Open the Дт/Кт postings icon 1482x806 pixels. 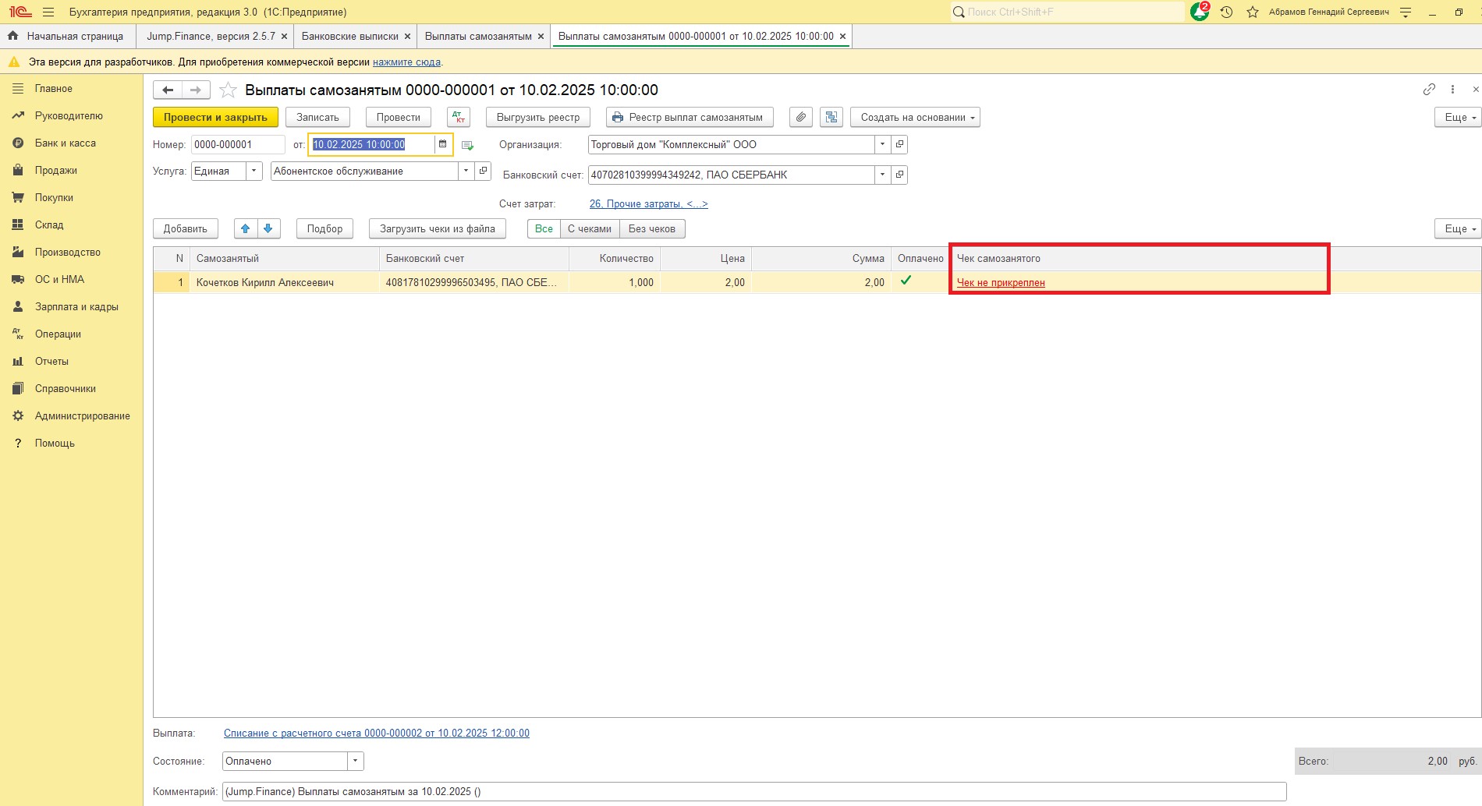[x=459, y=118]
